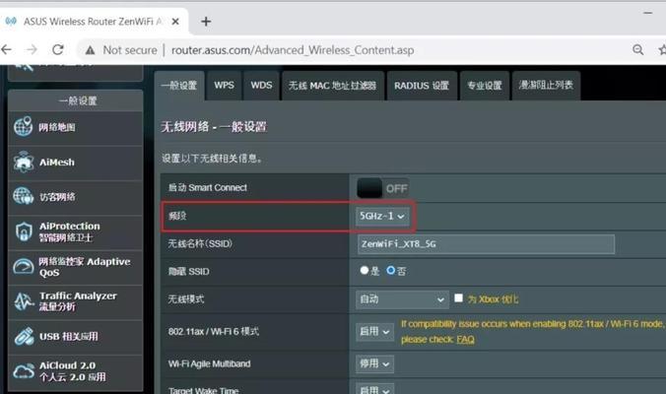Click the Not secure warning icon

pos(90,50)
